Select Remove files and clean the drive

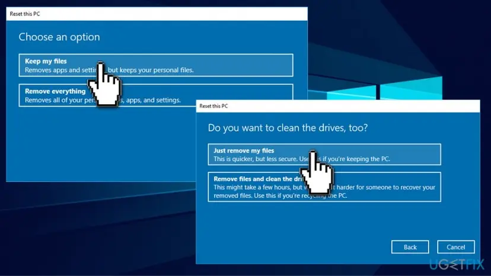point(324,187)
